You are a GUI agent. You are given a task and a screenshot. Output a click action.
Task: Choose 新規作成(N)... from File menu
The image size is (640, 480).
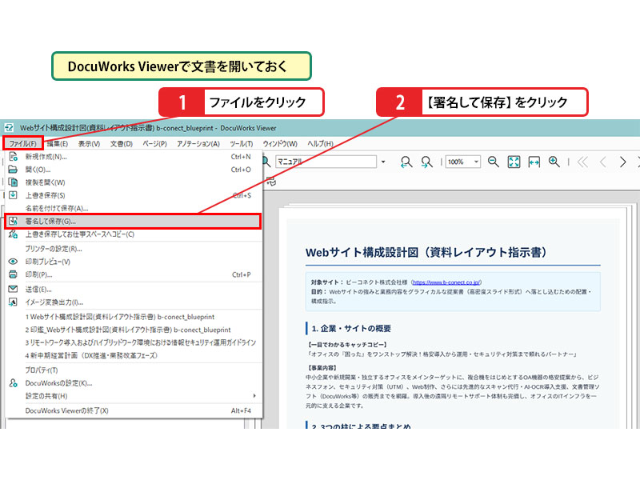click(x=133, y=157)
